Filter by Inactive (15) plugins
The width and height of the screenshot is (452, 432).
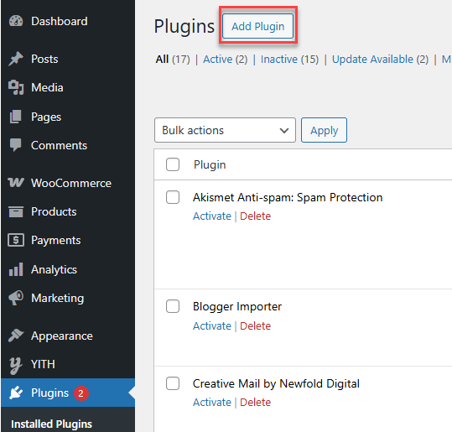(289, 60)
